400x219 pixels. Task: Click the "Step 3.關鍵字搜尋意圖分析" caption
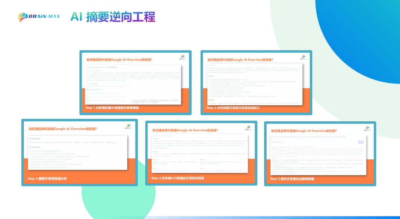coord(47,179)
